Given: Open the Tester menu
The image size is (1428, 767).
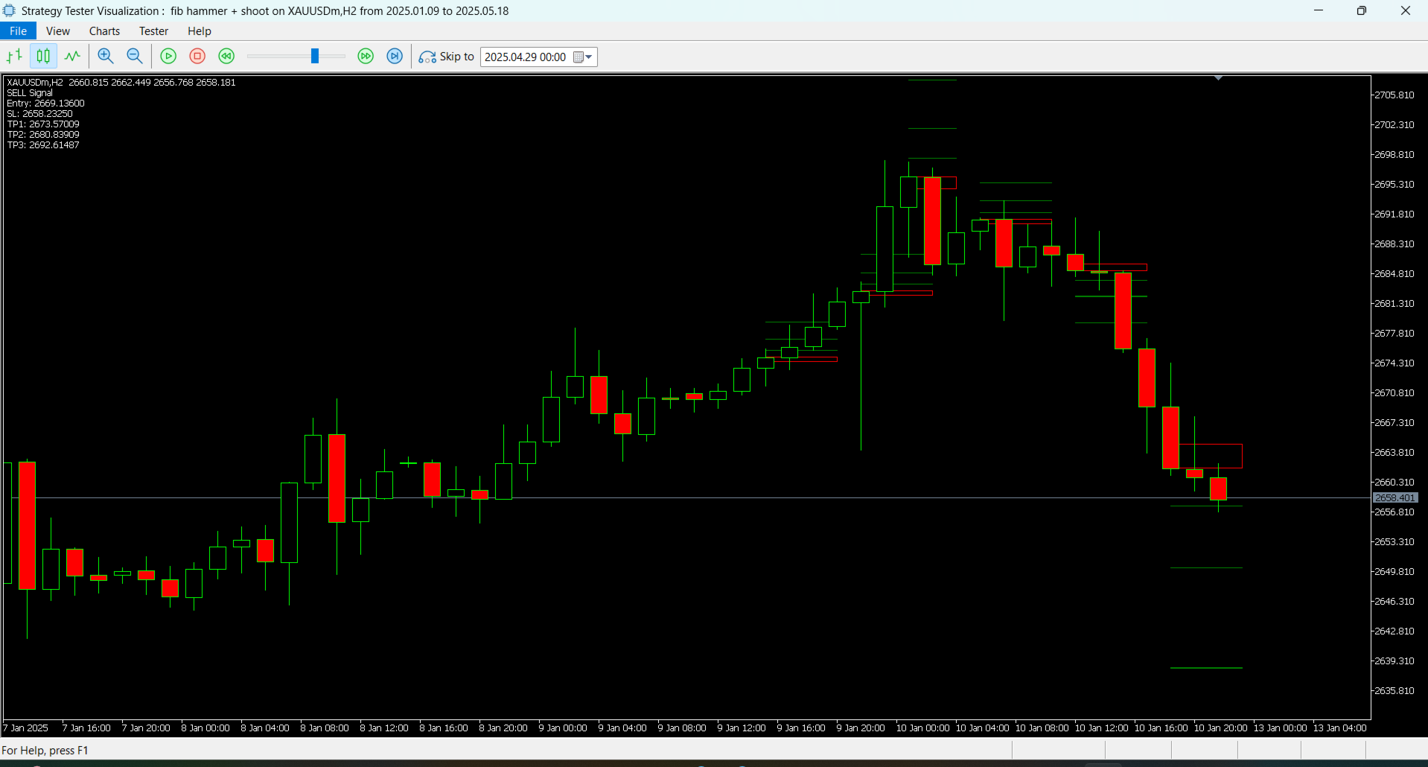Looking at the screenshot, I should pyautogui.click(x=153, y=31).
